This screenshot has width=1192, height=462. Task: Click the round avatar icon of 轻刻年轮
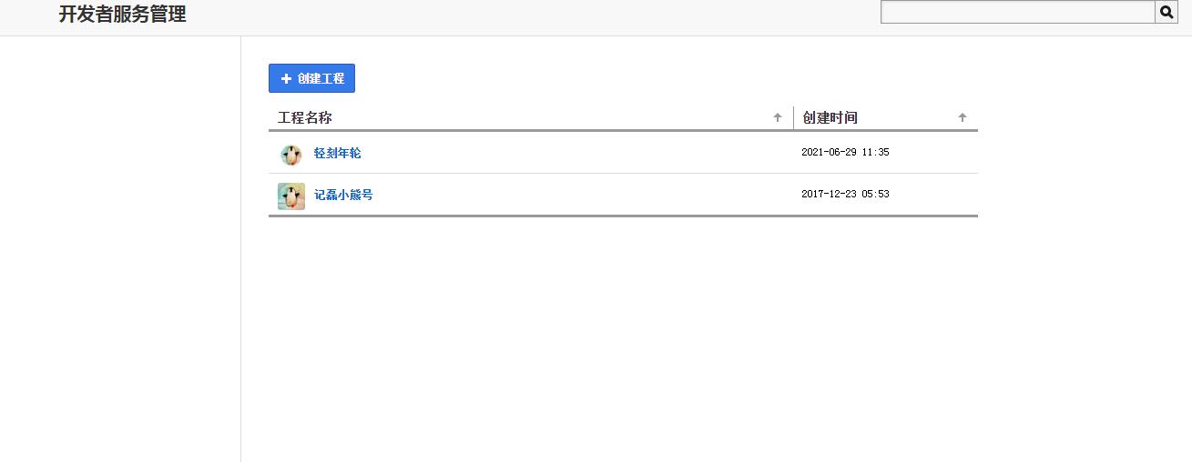coord(290,154)
